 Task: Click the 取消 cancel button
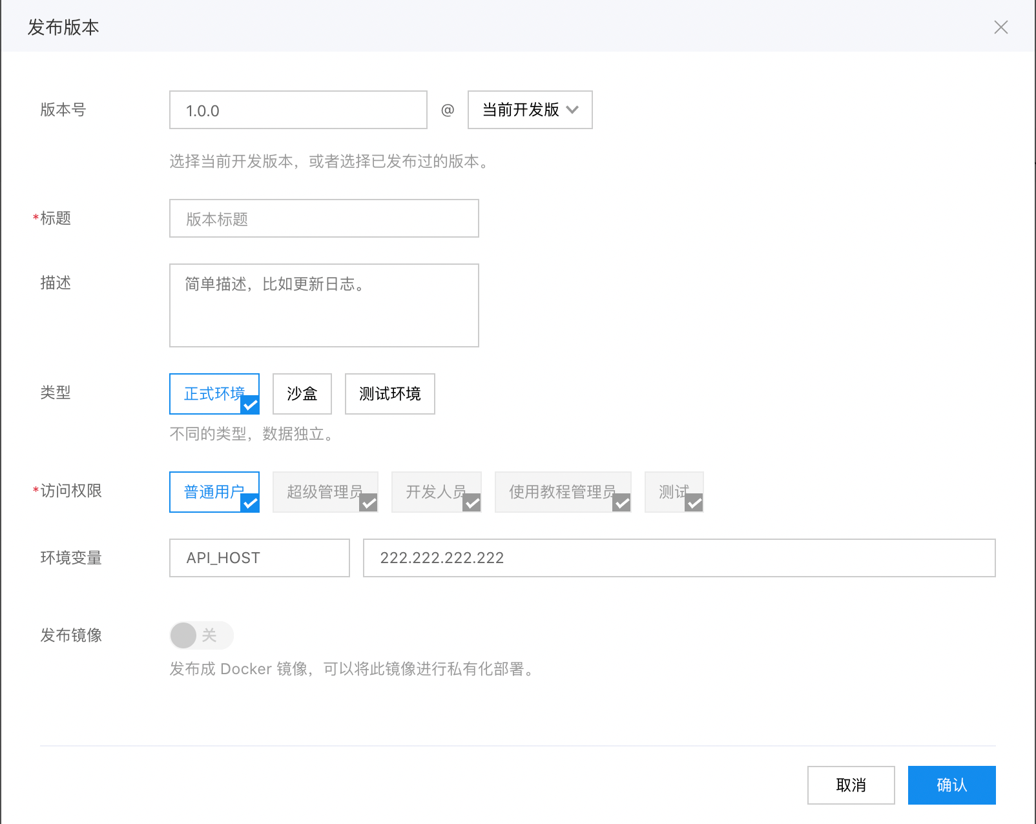[x=851, y=785]
